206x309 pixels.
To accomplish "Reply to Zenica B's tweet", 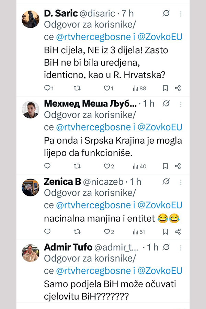I will [x=48, y=232].
